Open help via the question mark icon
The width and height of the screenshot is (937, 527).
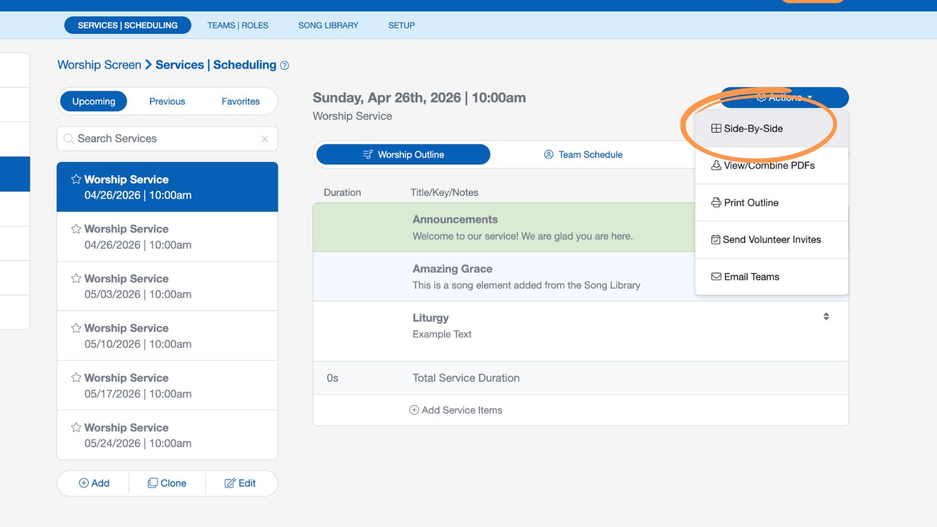(284, 66)
